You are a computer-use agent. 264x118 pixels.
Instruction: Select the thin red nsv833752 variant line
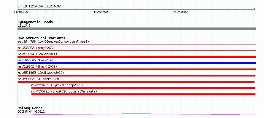coord(136,50)
